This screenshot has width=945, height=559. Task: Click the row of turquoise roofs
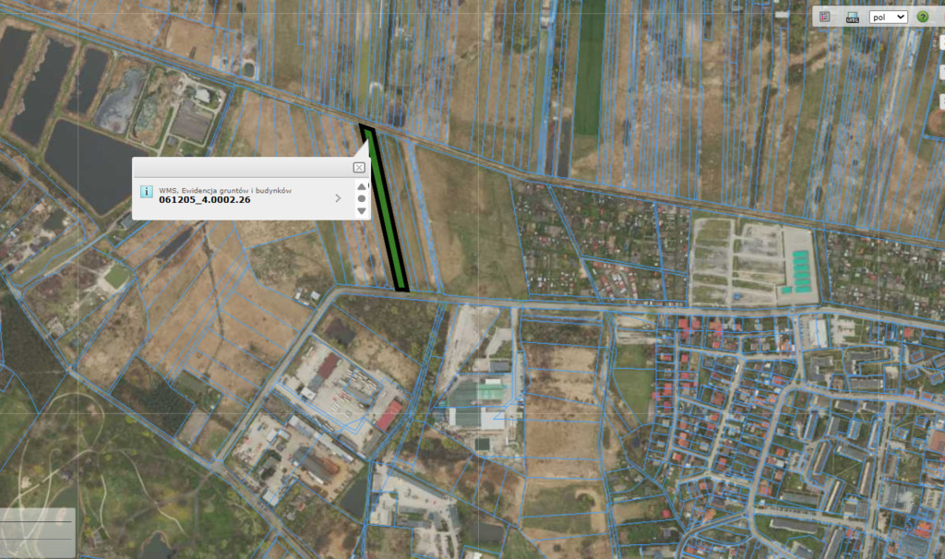[x=798, y=274]
